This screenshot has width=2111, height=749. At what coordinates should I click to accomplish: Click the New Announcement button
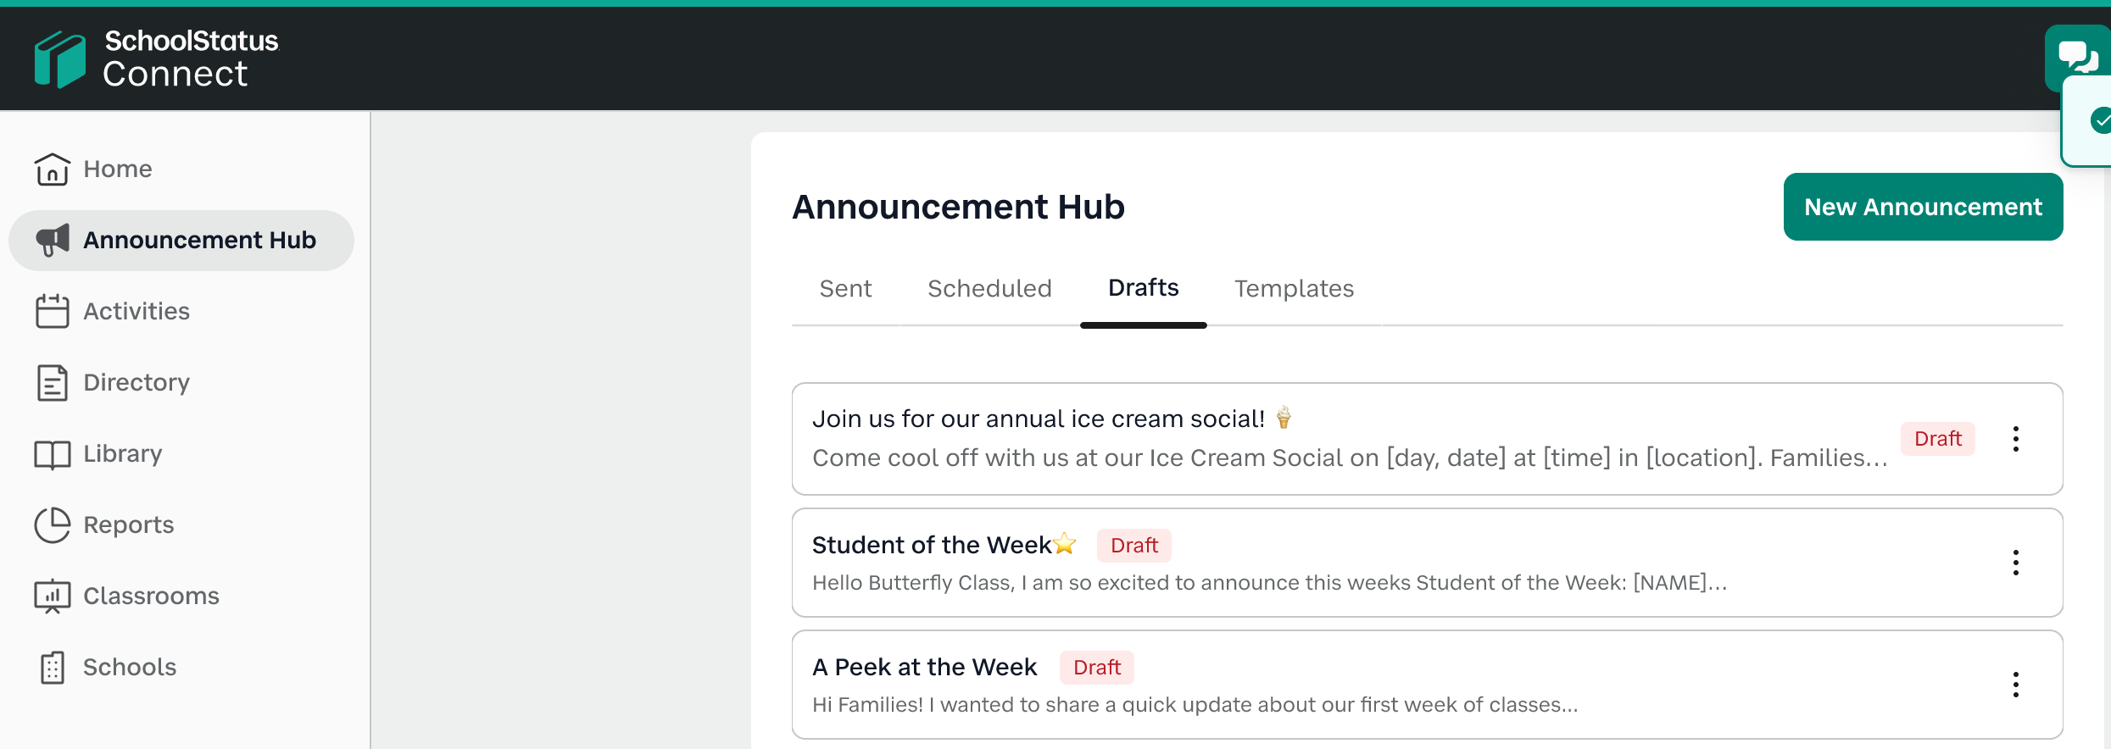[x=1923, y=207]
